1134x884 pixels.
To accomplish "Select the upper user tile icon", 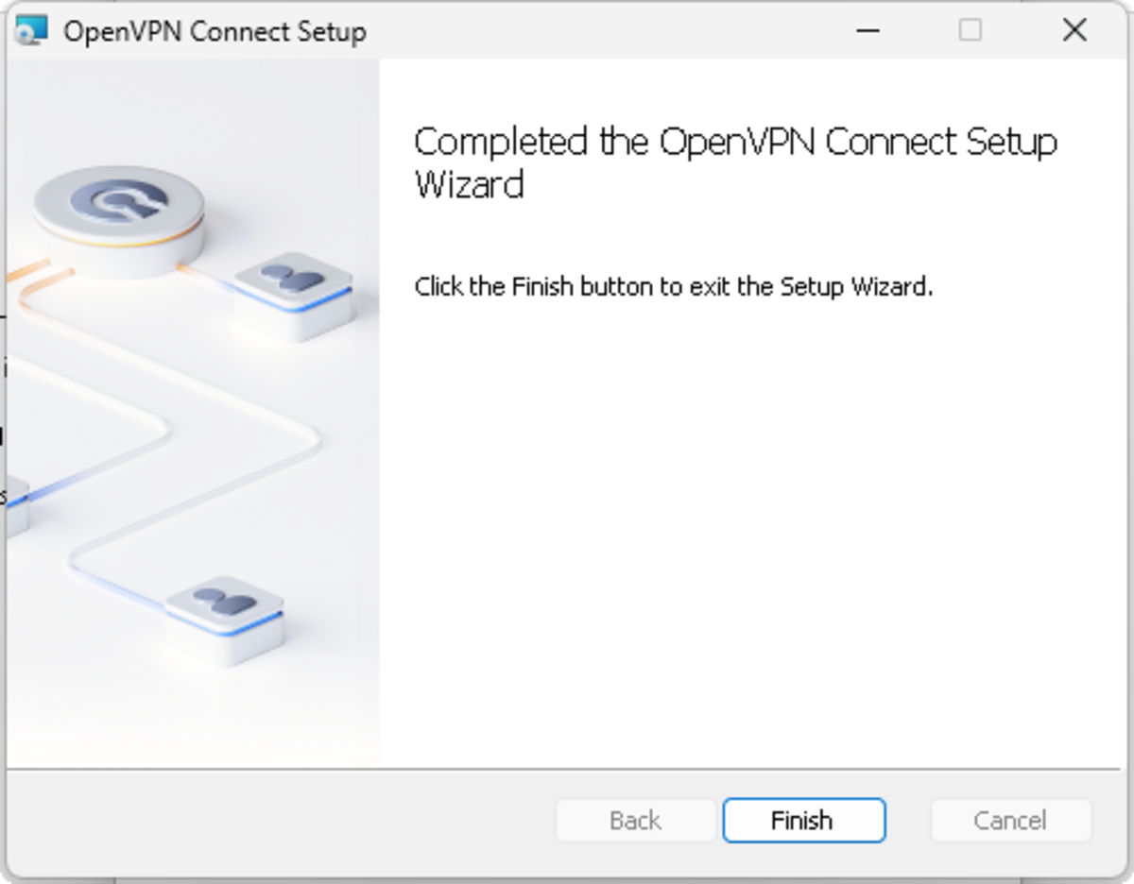I will coord(293,280).
